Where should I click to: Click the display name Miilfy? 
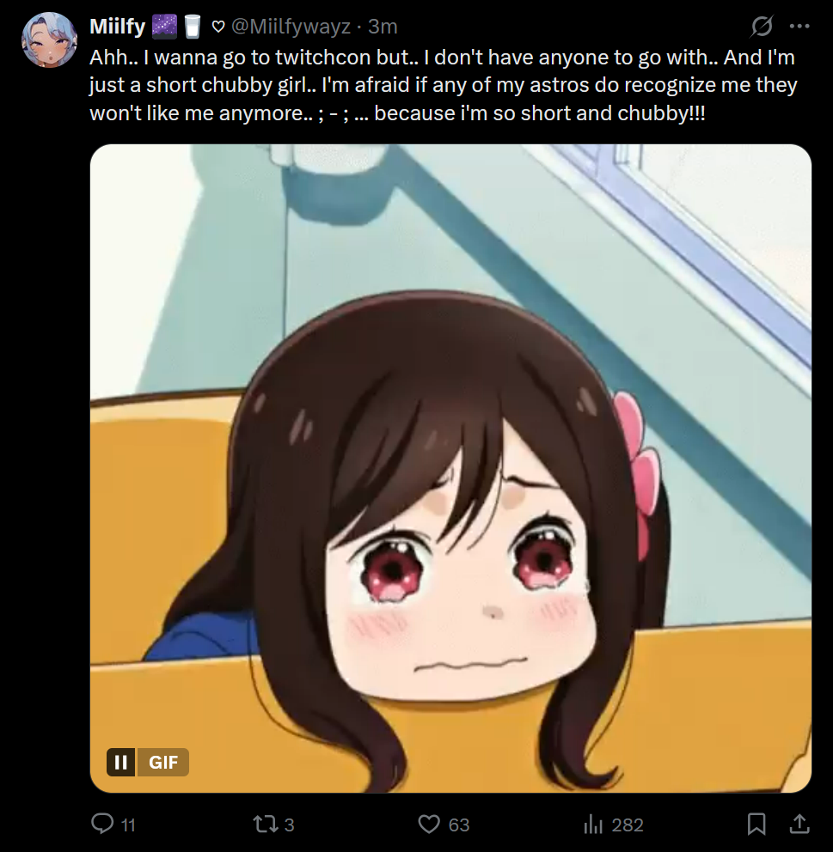[x=118, y=26]
